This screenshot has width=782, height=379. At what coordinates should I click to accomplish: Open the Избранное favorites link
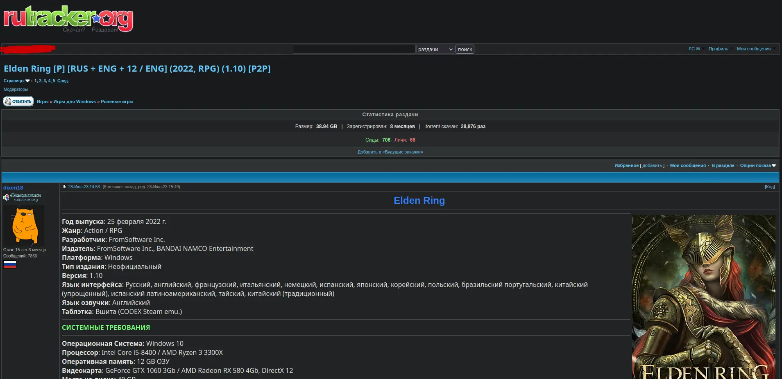click(x=626, y=165)
